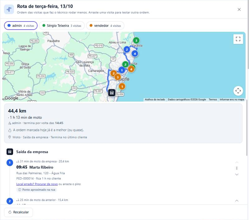Open the Termos link on the map
The image size is (249, 220).
(213, 99)
